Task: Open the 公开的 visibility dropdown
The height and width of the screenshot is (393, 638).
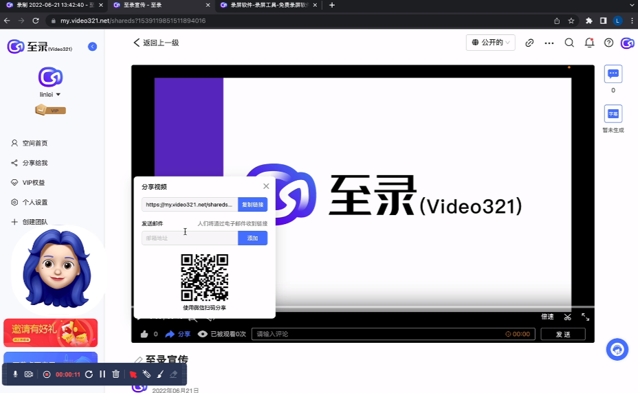Action: click(491, 43)
